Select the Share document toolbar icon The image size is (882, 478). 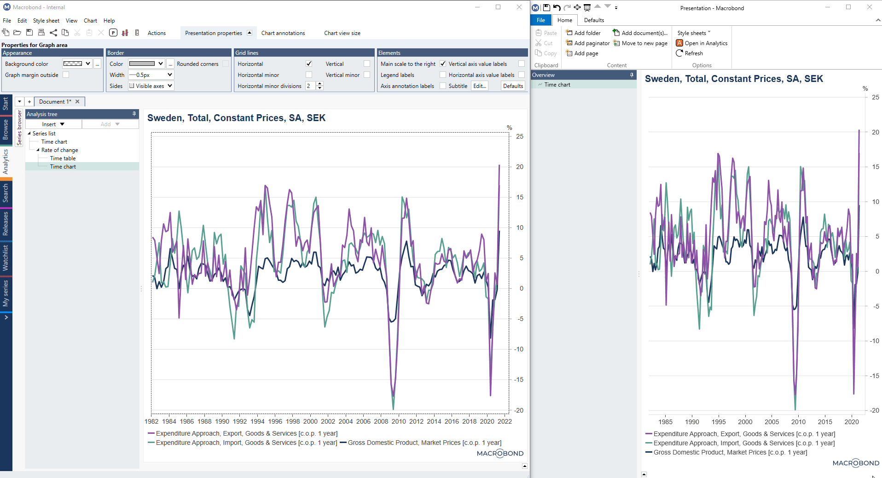[x=53, y=33]
